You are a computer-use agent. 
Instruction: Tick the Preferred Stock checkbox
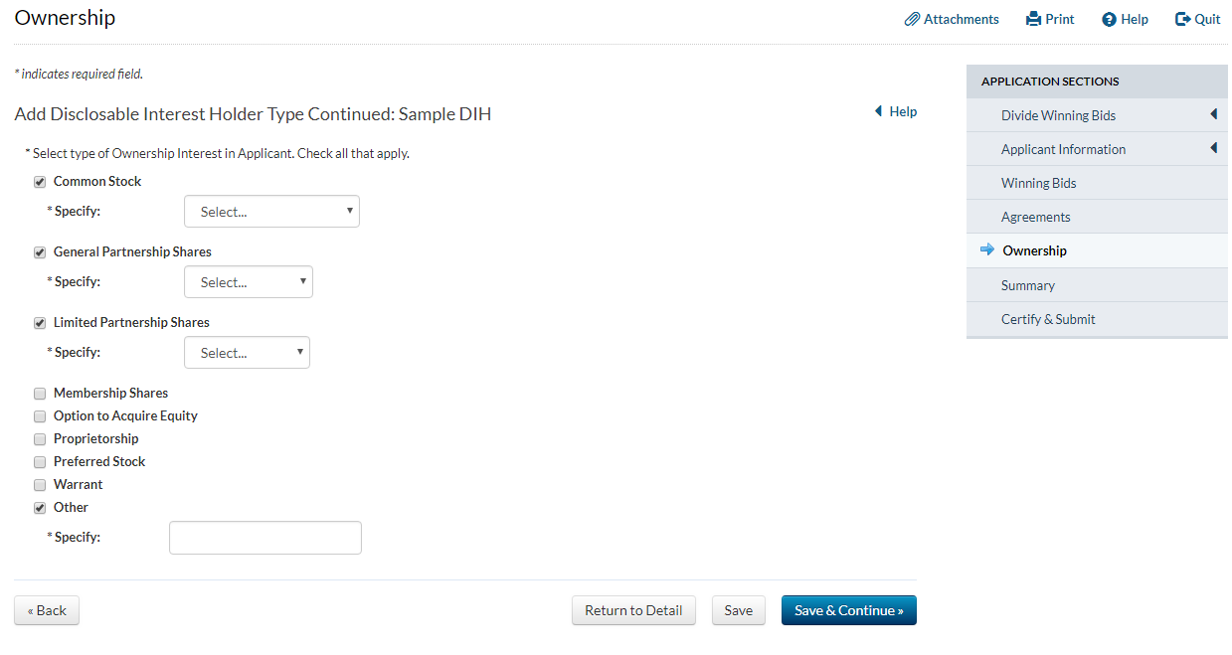tap(40, 462)
